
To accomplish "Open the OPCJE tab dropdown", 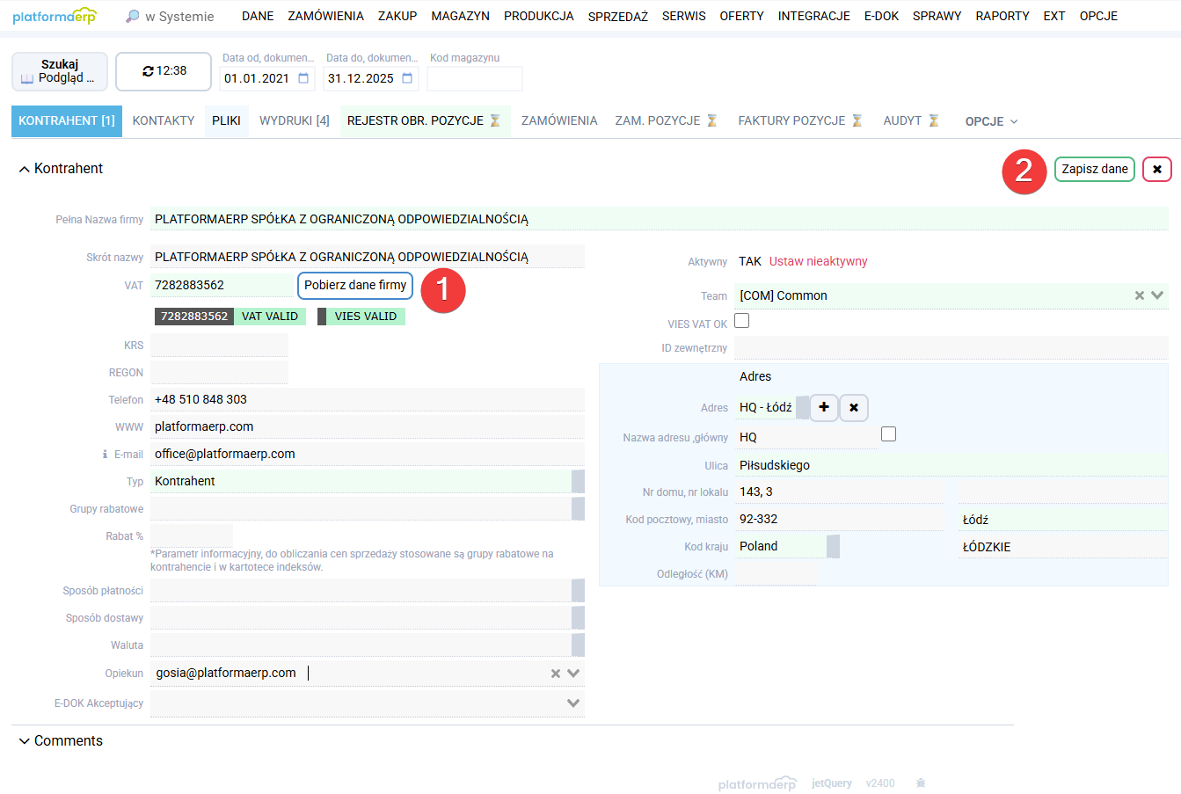I will (991, 121).
